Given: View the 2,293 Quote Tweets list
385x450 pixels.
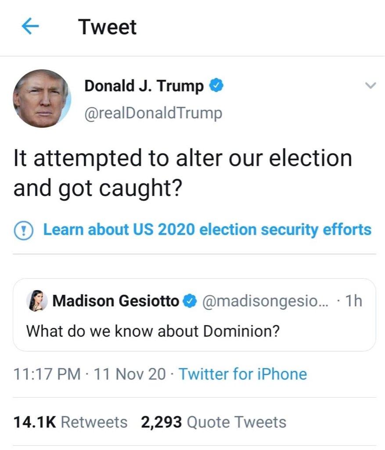Looking at the screenshot, I should pos(213,422).
